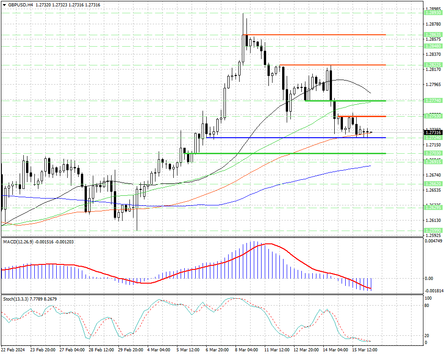This screenshot has height=355, width=444.
Task: Click the 12 Mar 20:00 time label
Action: tap(306, 350)
